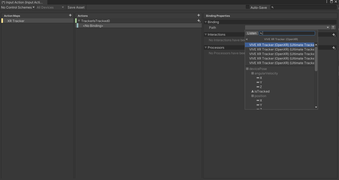Image resolution: width=339 pixels, height=180 pixels.
Task: Open the Path binding dropdown
Action: [287, 27]
